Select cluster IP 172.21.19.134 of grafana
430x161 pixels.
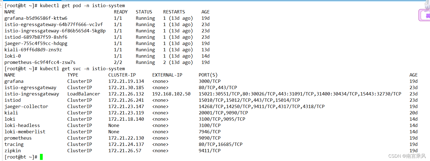[x=126, y=81]
